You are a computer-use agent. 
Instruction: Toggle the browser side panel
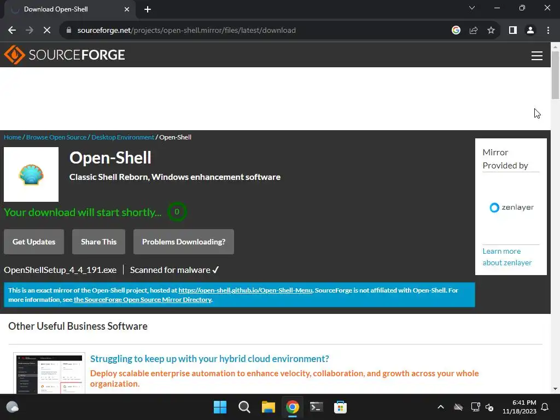click(513, 31)
